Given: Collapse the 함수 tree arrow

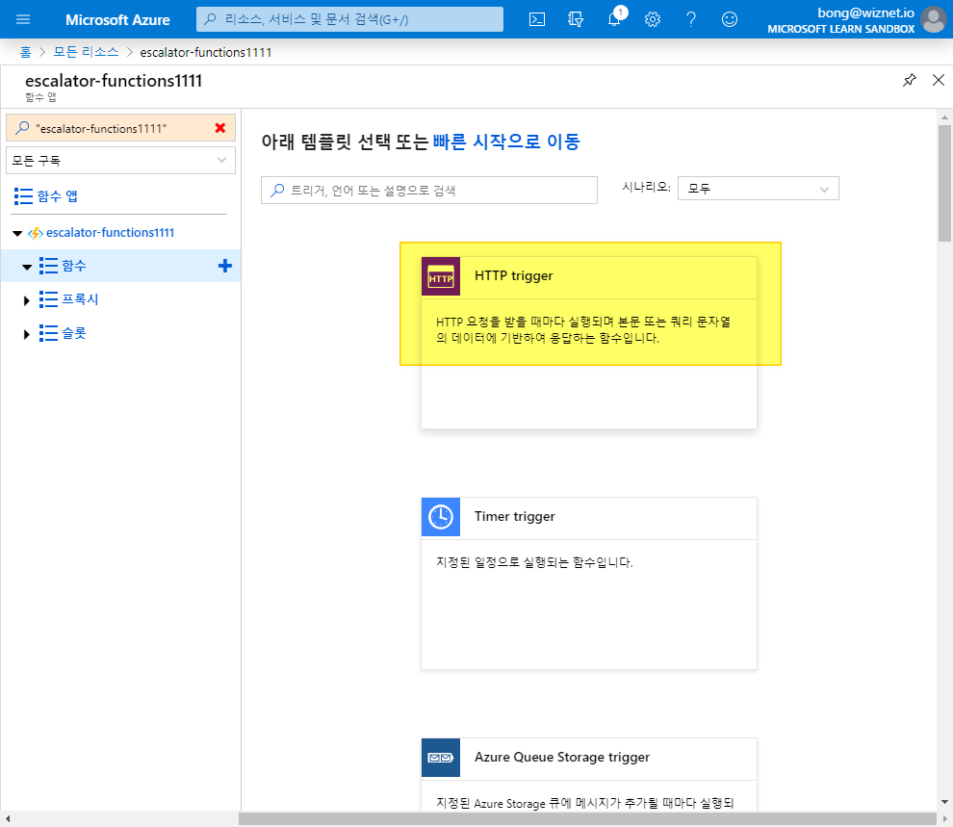Looking at the screenshot, I should click(x=27, y=267).
